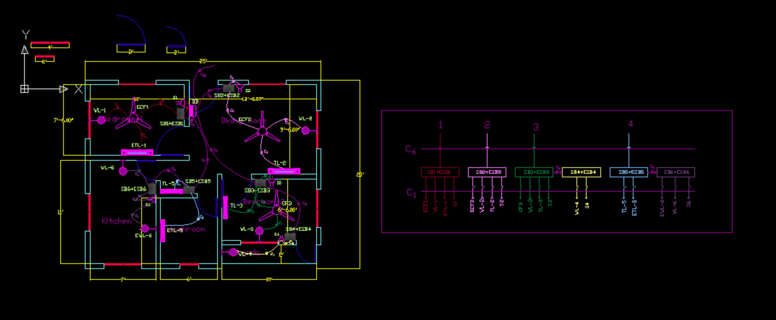Viewport: 776px width, 320px height.
Task: Click circuit number 3 in the diagram
Action: click(x=535, y=127)
